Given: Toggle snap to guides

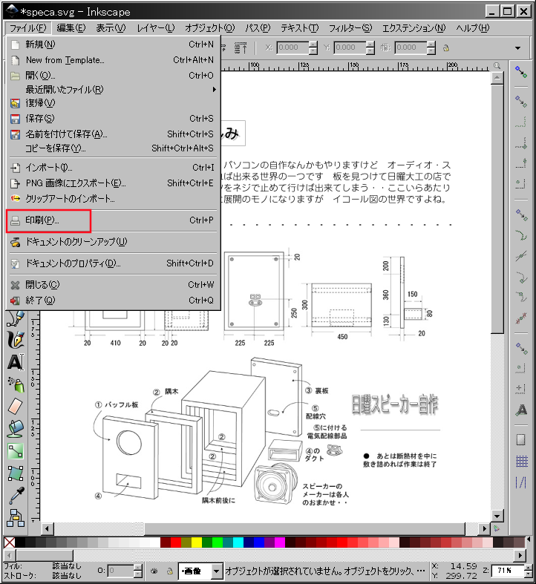Looking at the screenshot, I should coord(521,482).
